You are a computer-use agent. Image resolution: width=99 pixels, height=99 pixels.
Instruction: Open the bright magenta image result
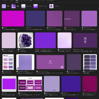pyautogui.click(x=13, y=19)
